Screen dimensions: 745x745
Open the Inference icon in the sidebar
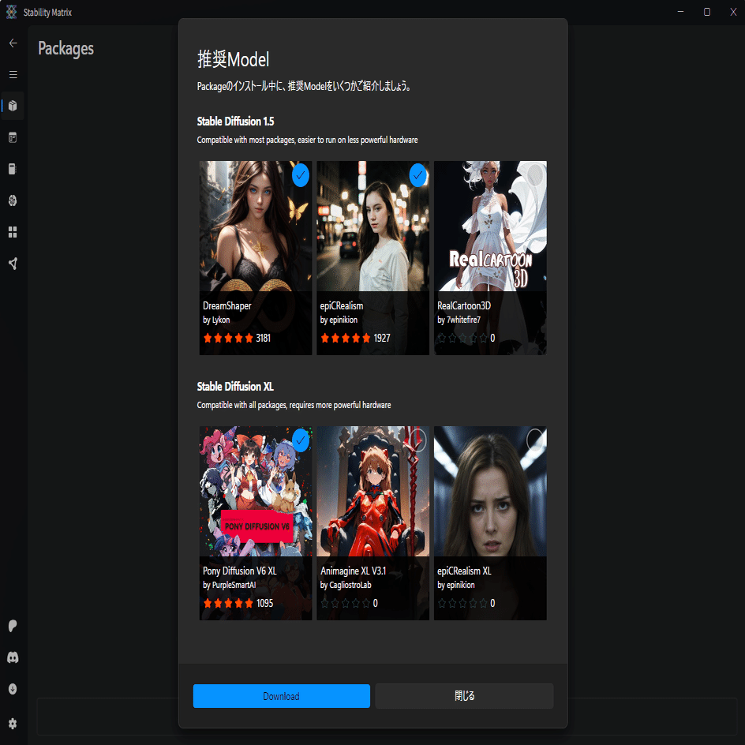coord(13,138)
